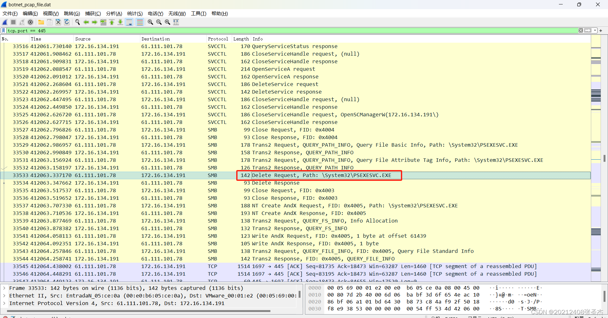Sort by the Length column header

(x=241, y=39)
